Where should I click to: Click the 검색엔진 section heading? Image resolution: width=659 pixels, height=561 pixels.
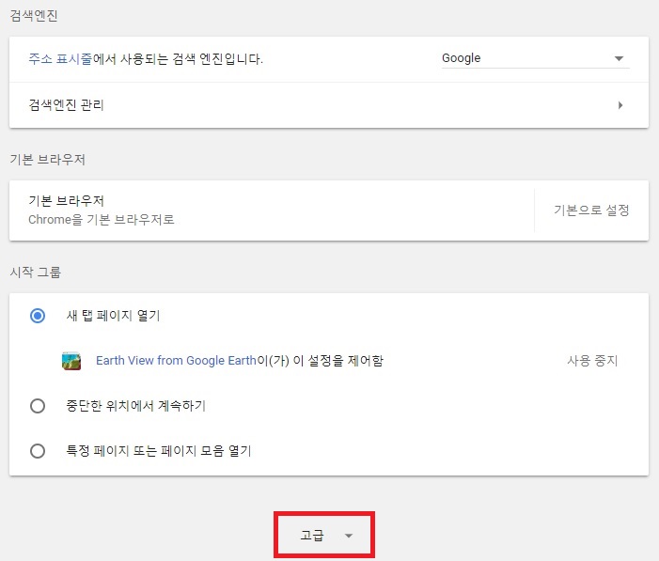coord(34,16)
